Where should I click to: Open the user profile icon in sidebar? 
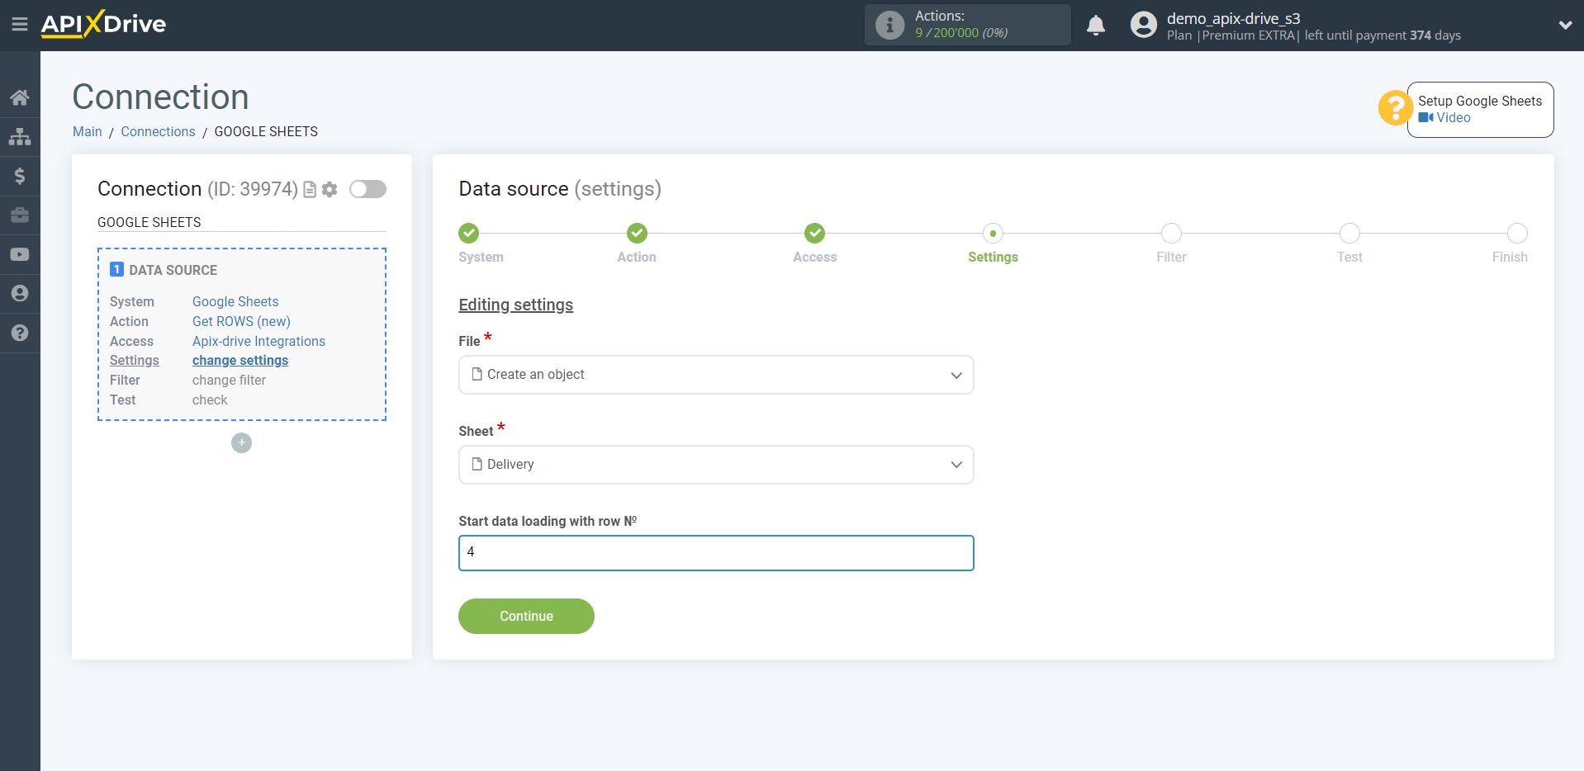click(x=20, y=294)
